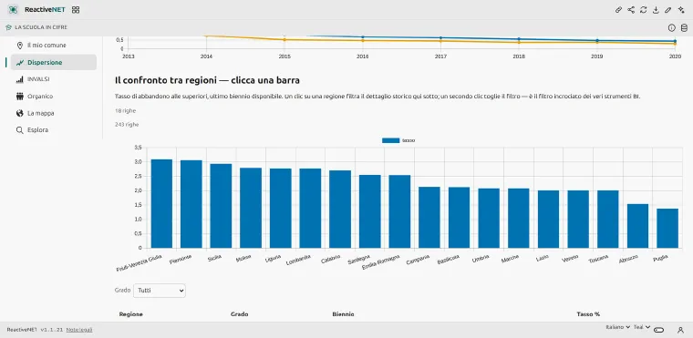Click the Puglia bar
The height and width of the screenshot is (338, 693).
[x=667, y=229]
